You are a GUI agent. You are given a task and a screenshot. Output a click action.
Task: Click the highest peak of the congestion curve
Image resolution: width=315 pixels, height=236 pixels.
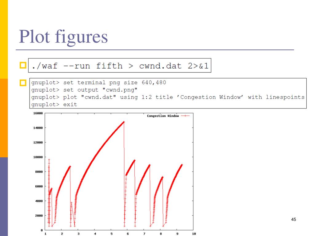[x=124, y=122]
